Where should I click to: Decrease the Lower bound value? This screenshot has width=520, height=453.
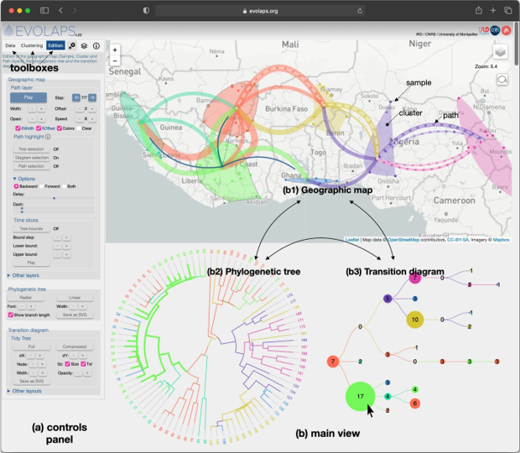(x=57, y=246)
